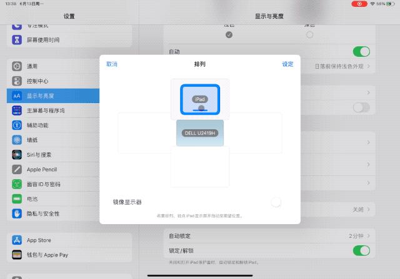Open 电池 in the sidebar

pyautogui.click(x=53, y=199)
